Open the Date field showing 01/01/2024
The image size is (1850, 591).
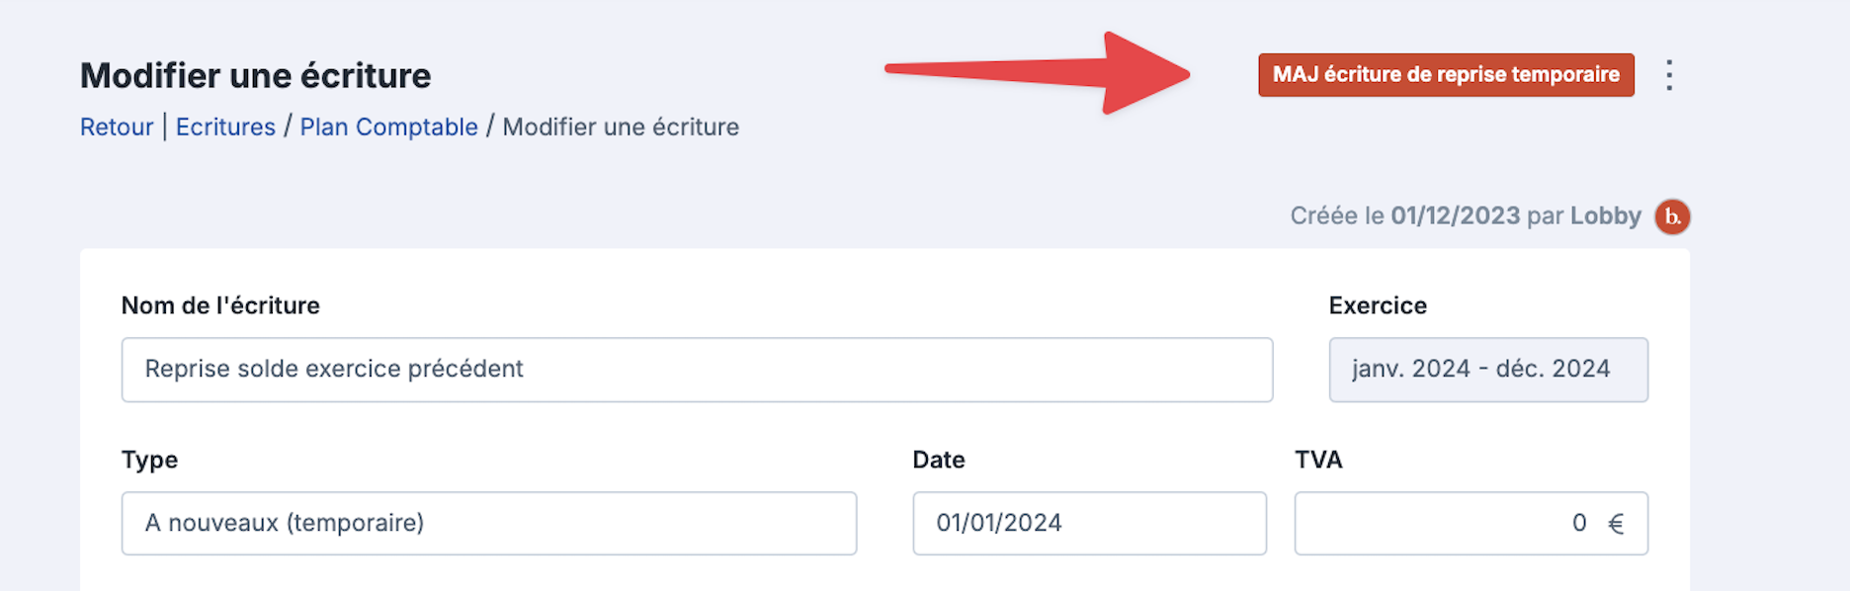tap(1089, 524)
